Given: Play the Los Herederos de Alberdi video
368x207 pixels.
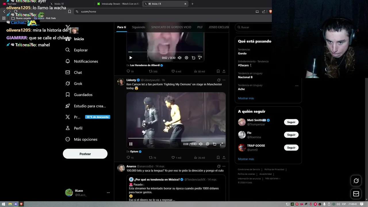Looking at the screenshot, I should (x=131, y=58).
